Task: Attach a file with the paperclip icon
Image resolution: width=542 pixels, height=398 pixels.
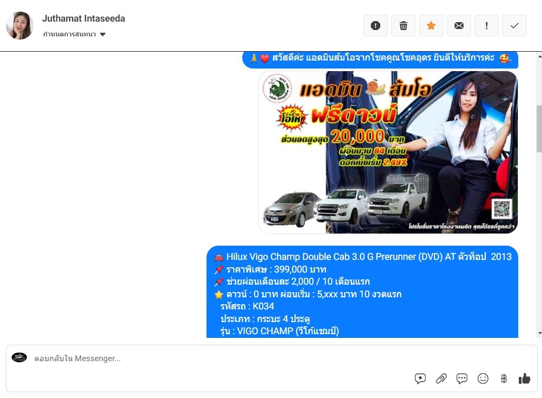Action: (x=441, y=378)
